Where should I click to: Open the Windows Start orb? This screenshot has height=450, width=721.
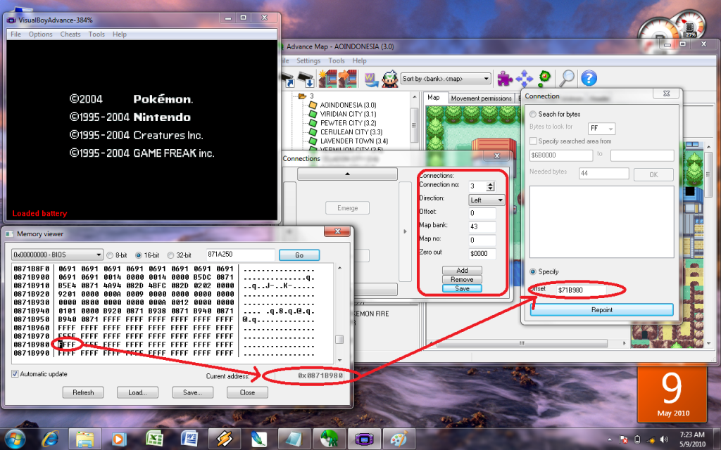coord(15,439)
